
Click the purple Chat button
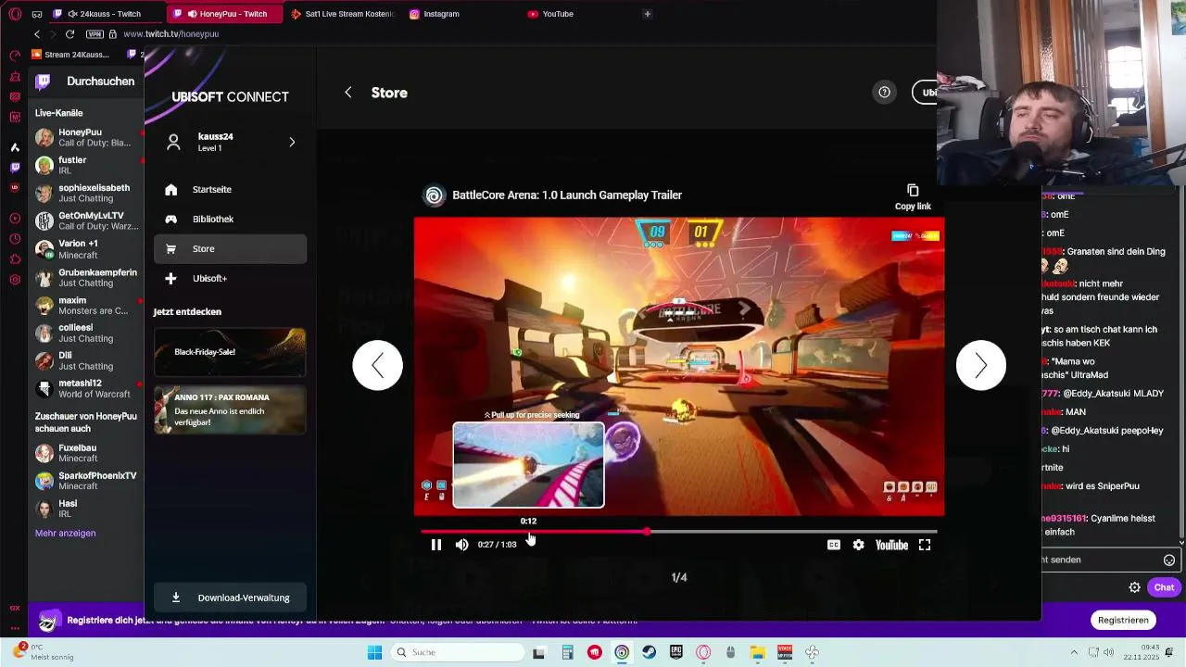(1164, 587)
